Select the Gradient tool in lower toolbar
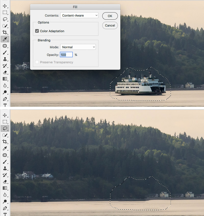Screen dimensions: 204x216 [5, 188]
